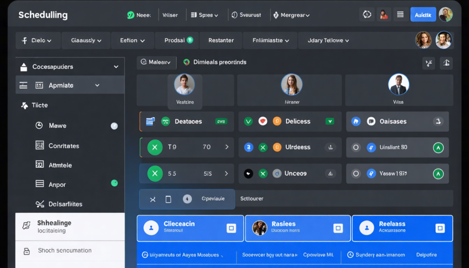This screenshot has width=469, height=268.
Task: Click green up arrow in Uinslant 80 row
Action: click(x=439, y=148)
